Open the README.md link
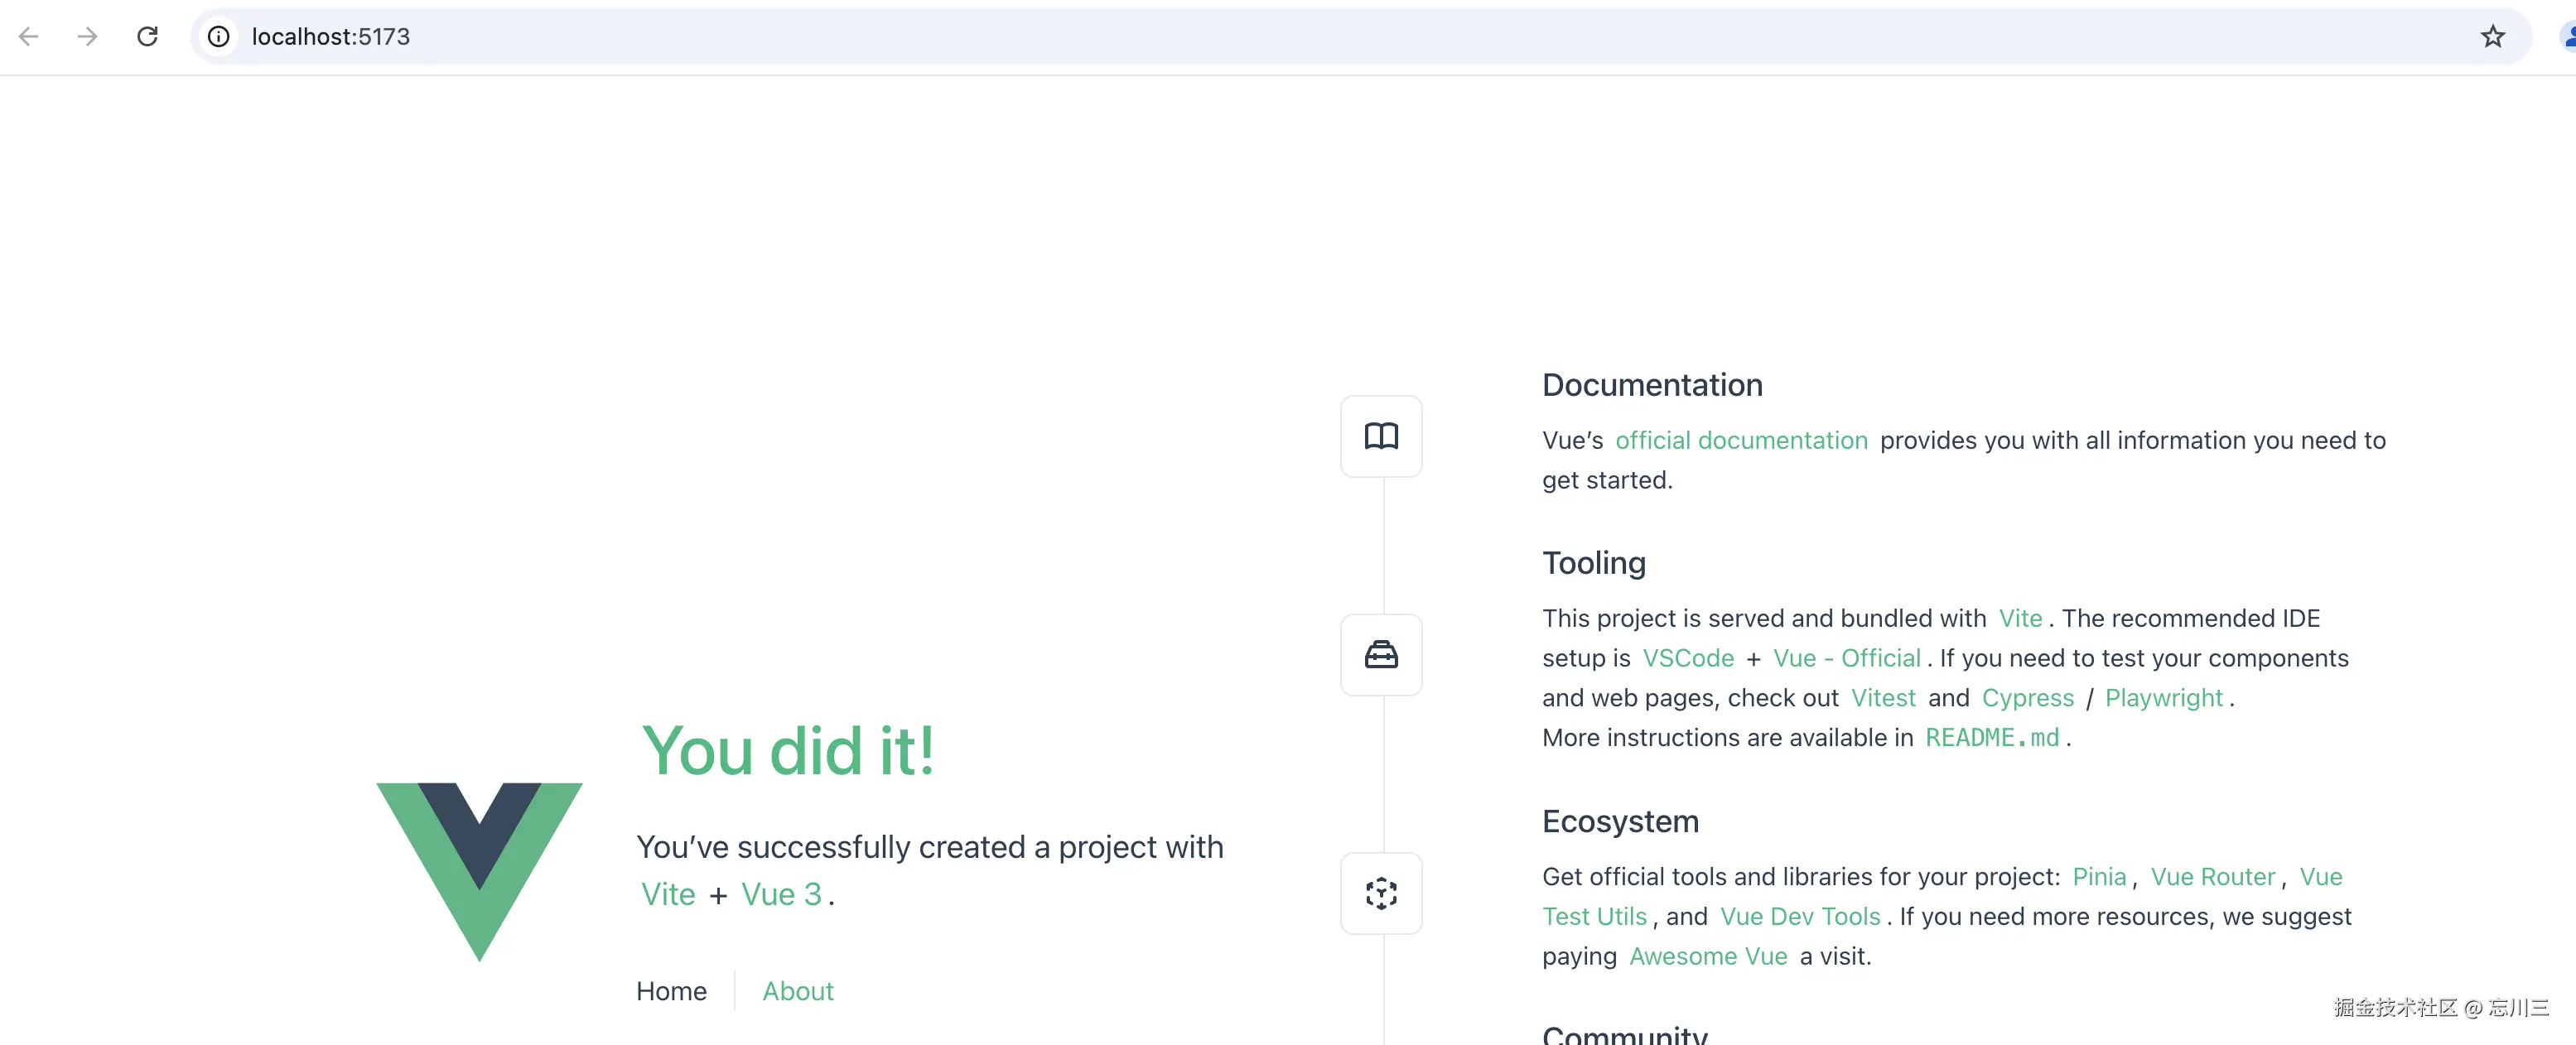The image size is (2576, 1045). tap(1991, 738)
